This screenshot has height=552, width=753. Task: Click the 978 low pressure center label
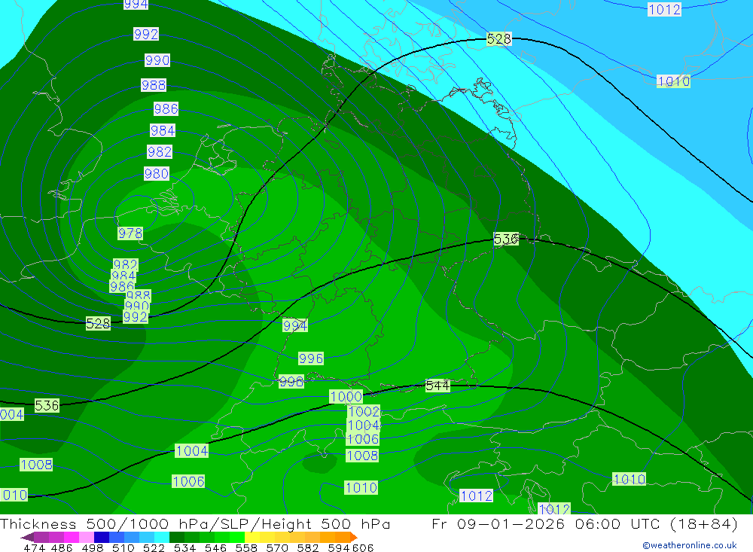130,233
